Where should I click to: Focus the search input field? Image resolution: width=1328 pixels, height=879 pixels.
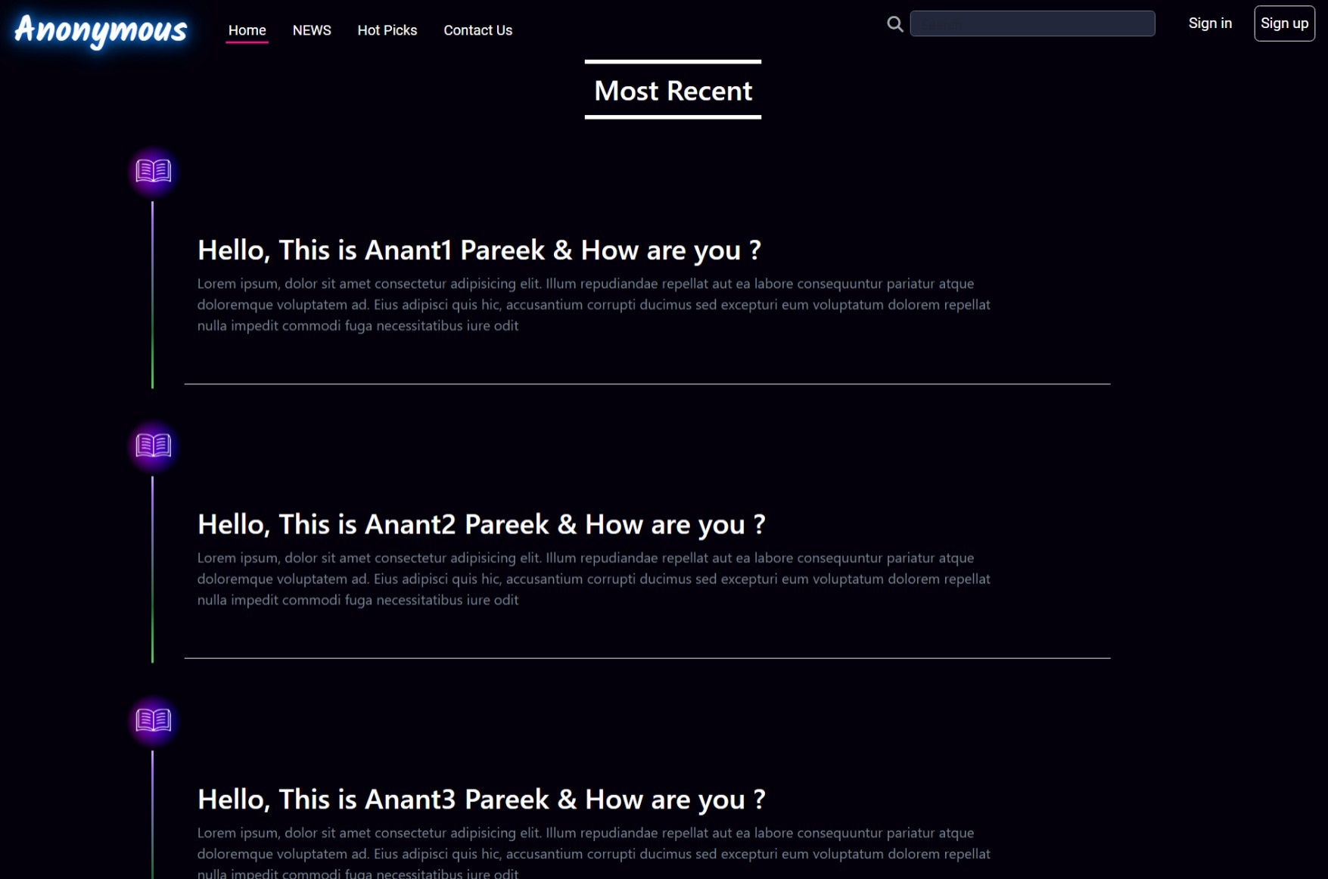[x=1031, y=24]
